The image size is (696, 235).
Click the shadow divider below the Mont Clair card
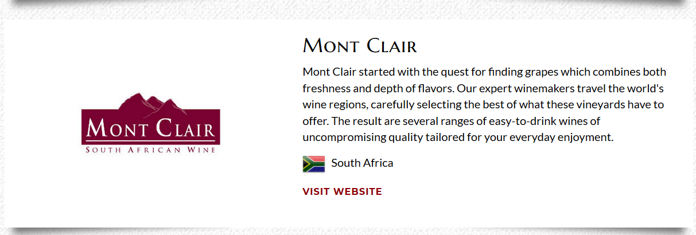pyautogui.click(x=348, y=230)
